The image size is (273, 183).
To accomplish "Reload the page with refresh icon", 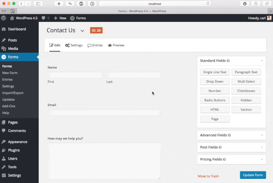I will tap(208, 4).
